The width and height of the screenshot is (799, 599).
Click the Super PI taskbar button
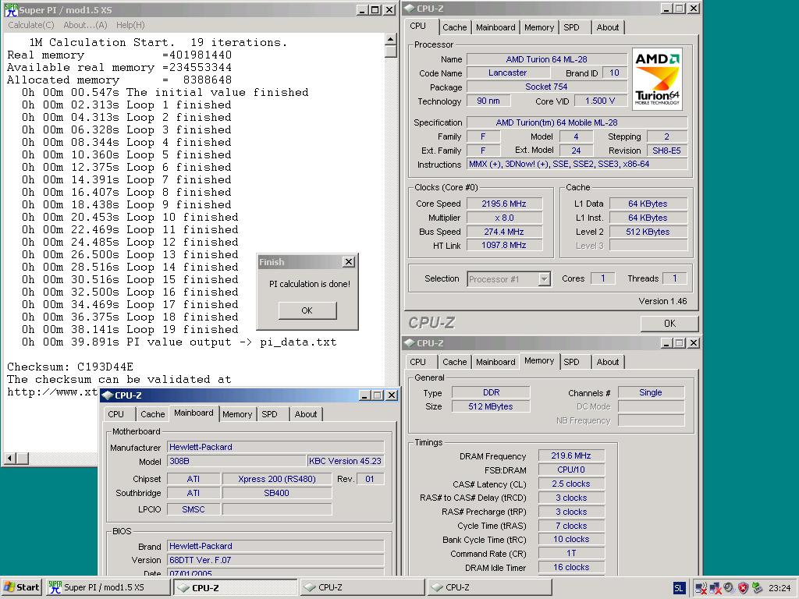[108, 587]
